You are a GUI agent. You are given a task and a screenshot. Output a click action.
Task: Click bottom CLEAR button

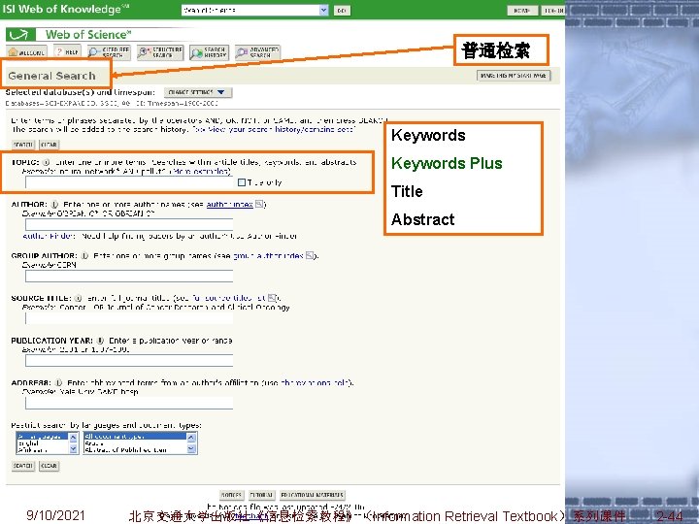(50, 466)
